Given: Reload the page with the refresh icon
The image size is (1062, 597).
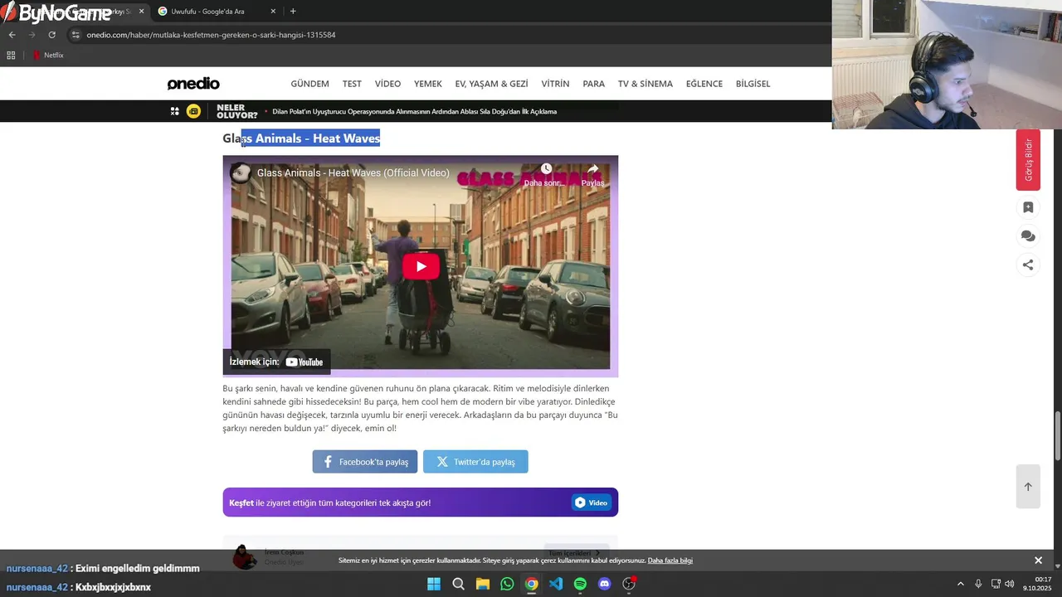Looking at the screenshot, I should pyautogui.click(x=51, y=35).
